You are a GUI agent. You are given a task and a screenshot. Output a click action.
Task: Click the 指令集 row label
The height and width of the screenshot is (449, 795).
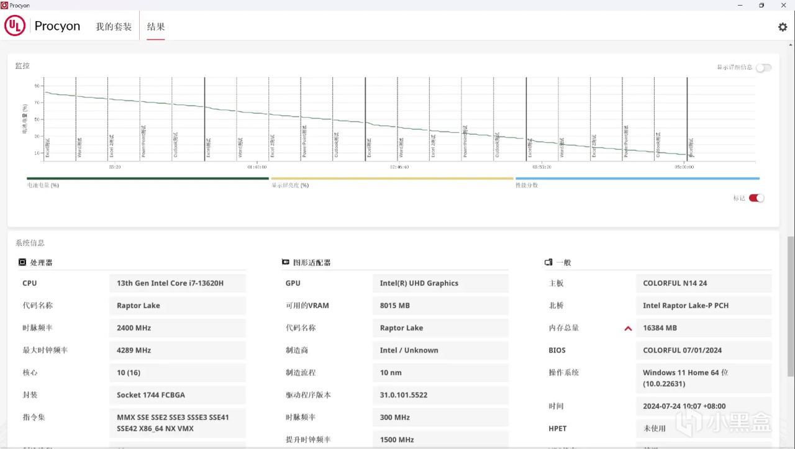(x=34, y=417)
